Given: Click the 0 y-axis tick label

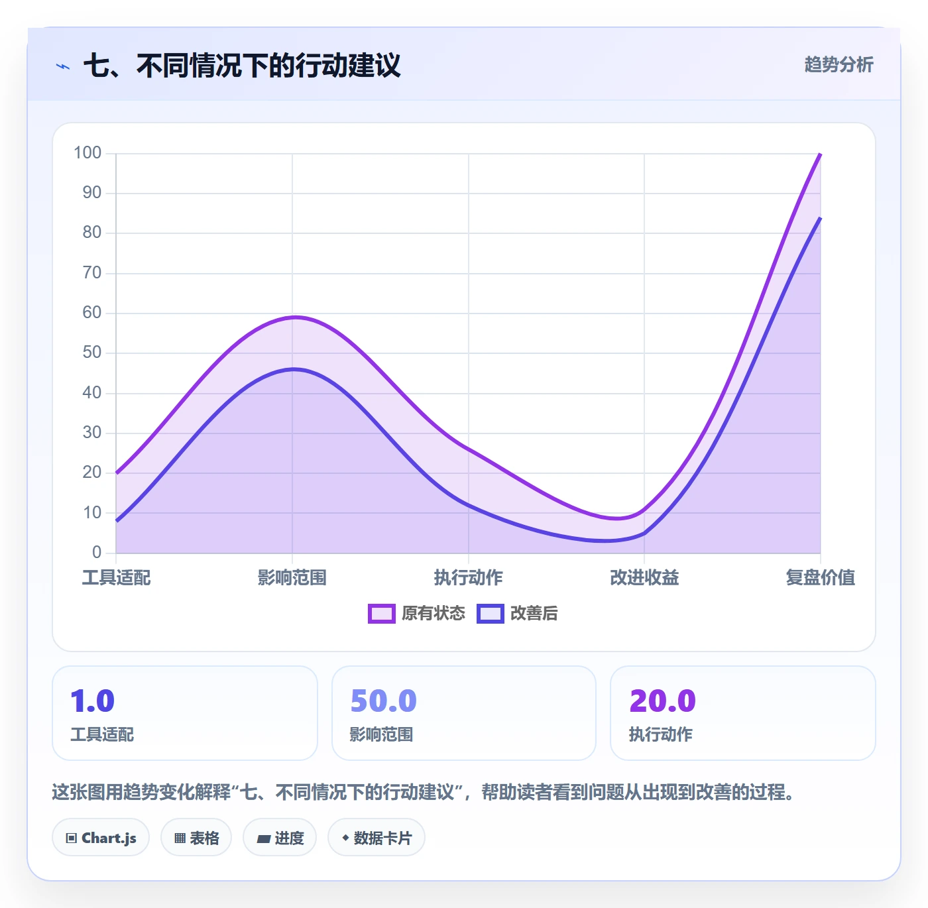Looking at the screenshot, I should click(x=97, y=553).
